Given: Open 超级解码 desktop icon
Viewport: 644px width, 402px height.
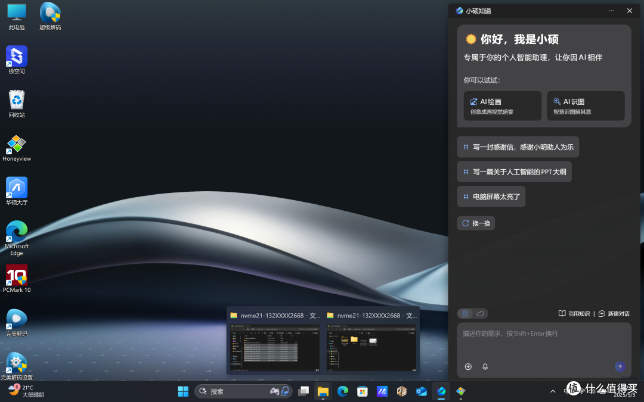Looking at the screenshot, I should pos(50,17).
